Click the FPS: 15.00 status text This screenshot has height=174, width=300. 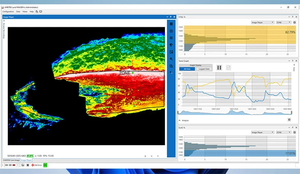pyautogui.click(x=48, y=156)
